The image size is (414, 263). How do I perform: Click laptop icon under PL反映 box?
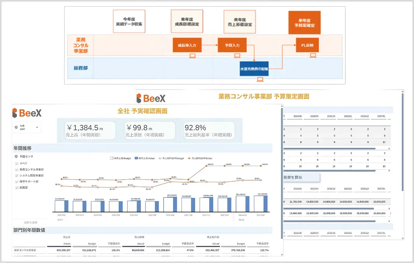[x=313, y=56]
